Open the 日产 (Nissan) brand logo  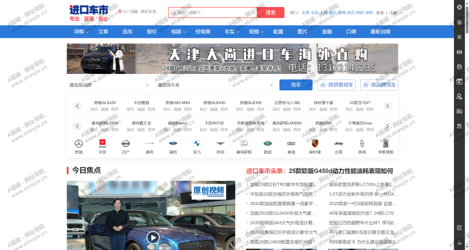point(126,144)
